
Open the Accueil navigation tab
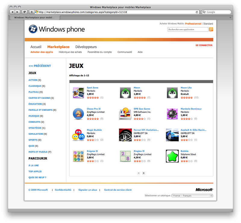36,47
